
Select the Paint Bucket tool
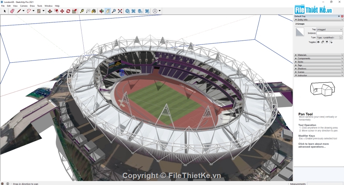tap(94, 11)
